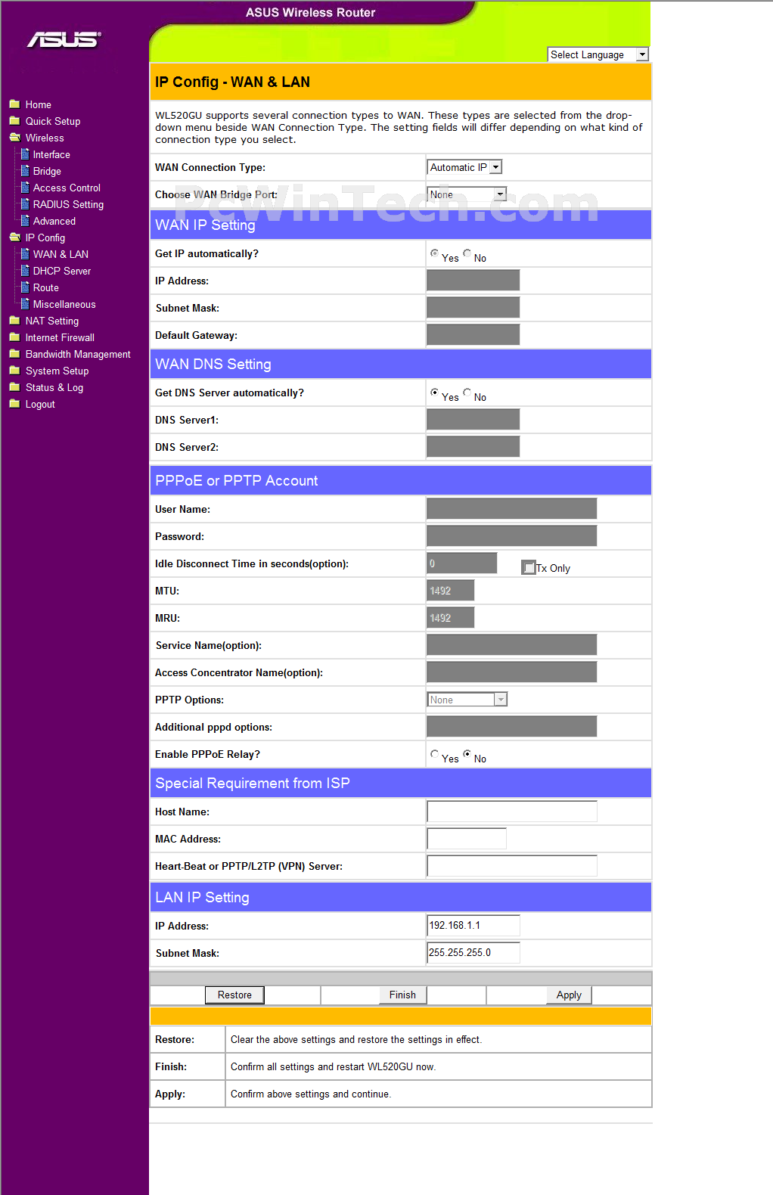Open the NAT Setting menu
Screen dimensions: 773x1195
[52, 321]
